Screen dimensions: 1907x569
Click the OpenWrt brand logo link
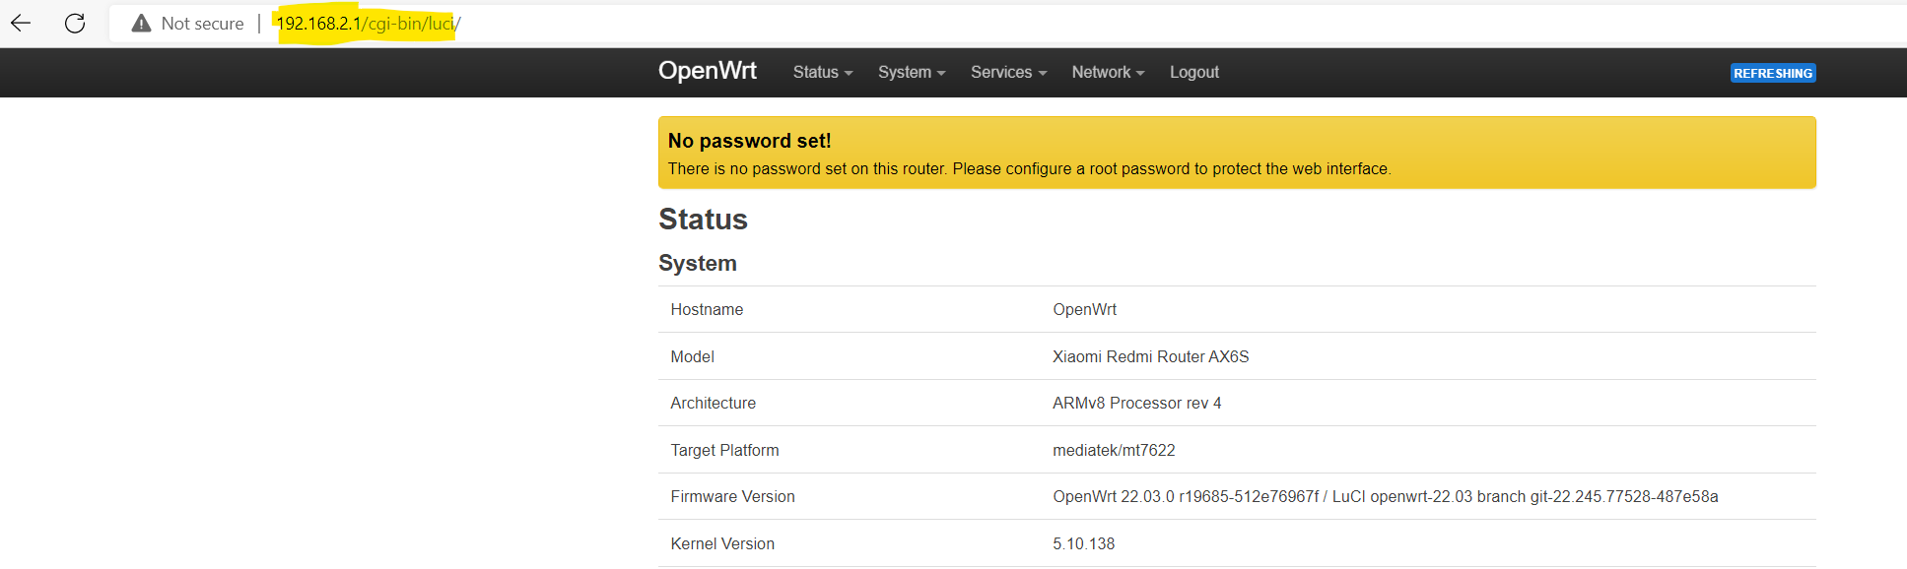[708, 71]
